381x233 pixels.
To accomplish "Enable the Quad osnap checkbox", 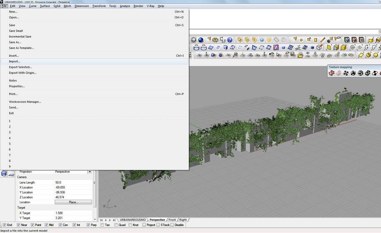I will point(116,225).
